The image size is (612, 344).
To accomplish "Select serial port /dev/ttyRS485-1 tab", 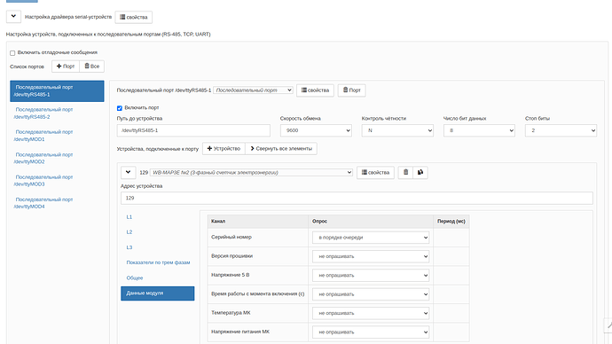I will (57, 90).
